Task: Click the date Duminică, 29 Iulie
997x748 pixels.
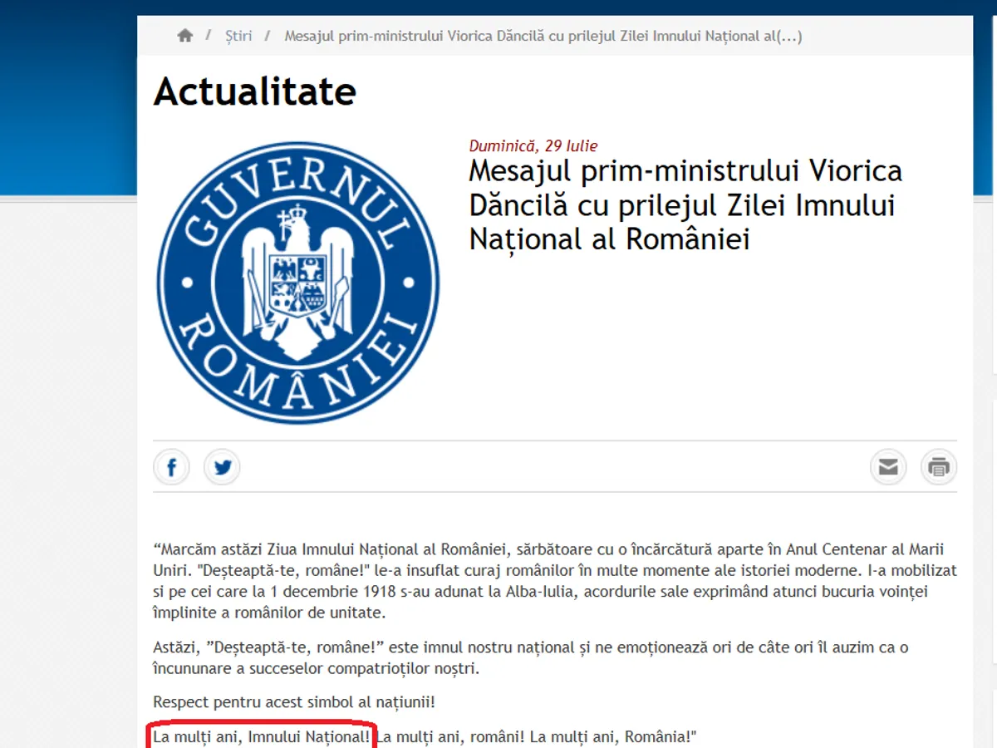Action: 533,146
